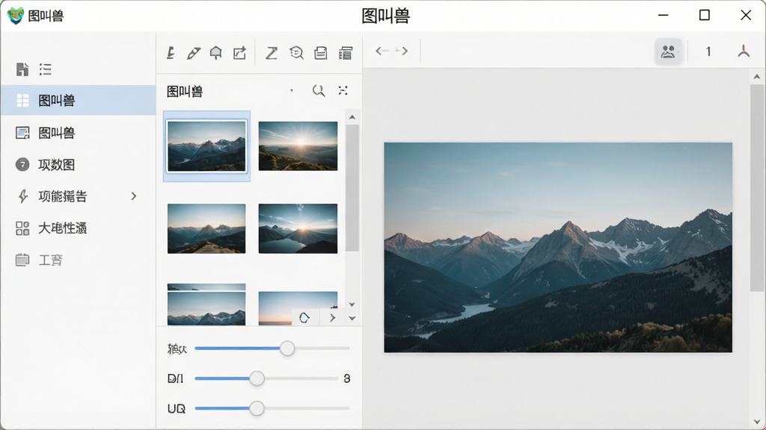Click the pin/marker toolbar icon
The width and height of the screenshot is (766, 430).
216,53
